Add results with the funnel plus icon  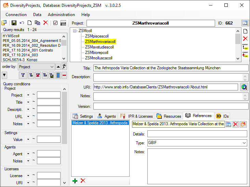(31, 75)
